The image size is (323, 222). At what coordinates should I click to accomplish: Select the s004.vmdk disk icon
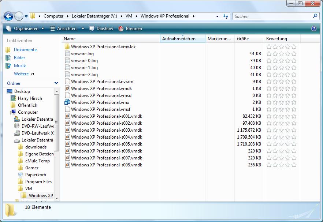point(67,137)
